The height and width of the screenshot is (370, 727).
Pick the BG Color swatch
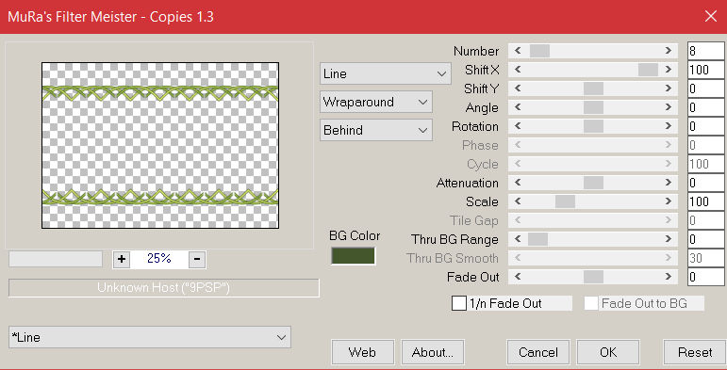(353, 256)
